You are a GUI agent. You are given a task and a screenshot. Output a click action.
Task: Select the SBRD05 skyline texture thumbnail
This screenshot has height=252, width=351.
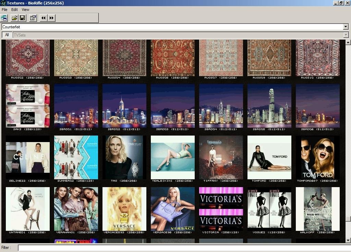(269, 106)
